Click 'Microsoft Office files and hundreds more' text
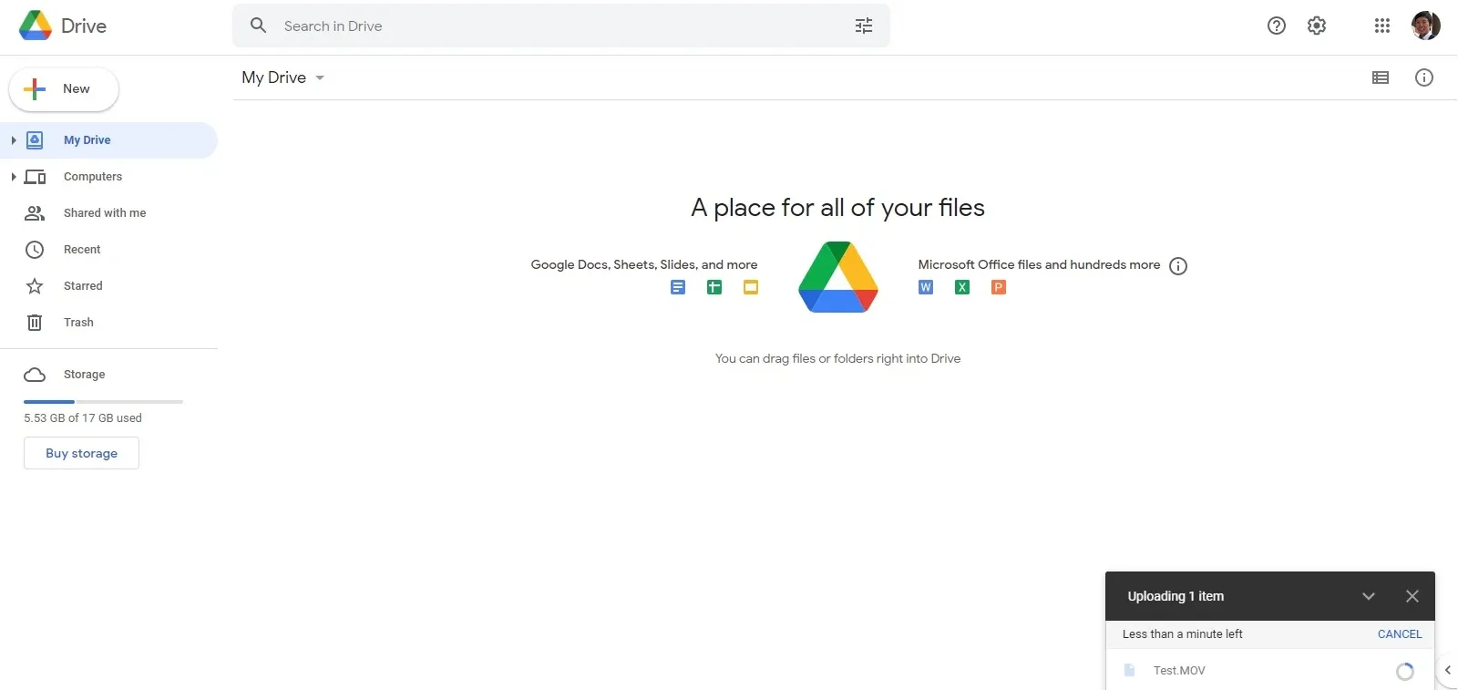This screenshot has height=690, width=1458. (x=1039, y=264)
